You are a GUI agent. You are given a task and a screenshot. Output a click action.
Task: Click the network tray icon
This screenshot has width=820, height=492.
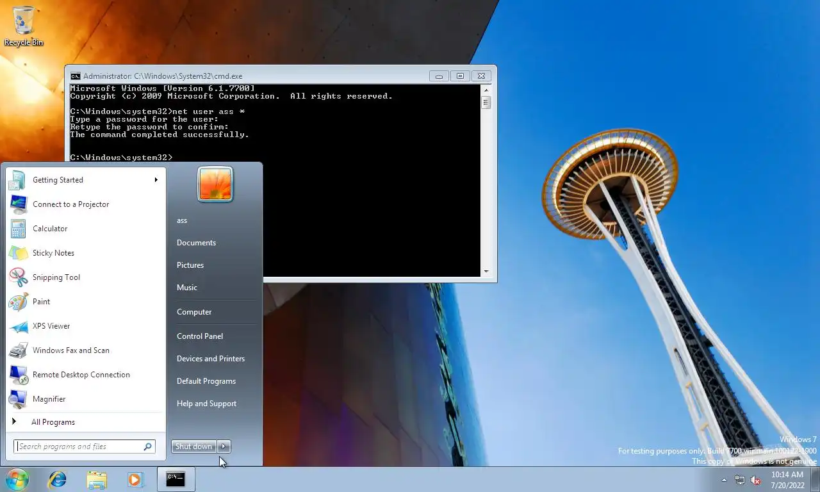tap(740, 480)
